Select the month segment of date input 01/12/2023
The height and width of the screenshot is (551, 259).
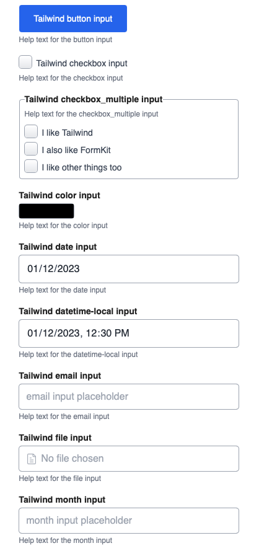33,269
